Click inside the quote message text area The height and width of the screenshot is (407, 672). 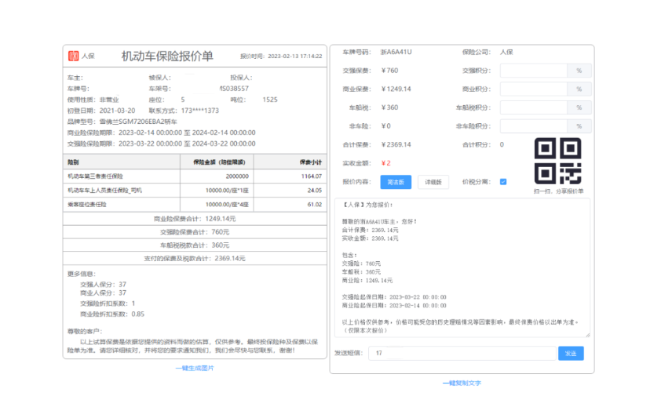(462, 267)
